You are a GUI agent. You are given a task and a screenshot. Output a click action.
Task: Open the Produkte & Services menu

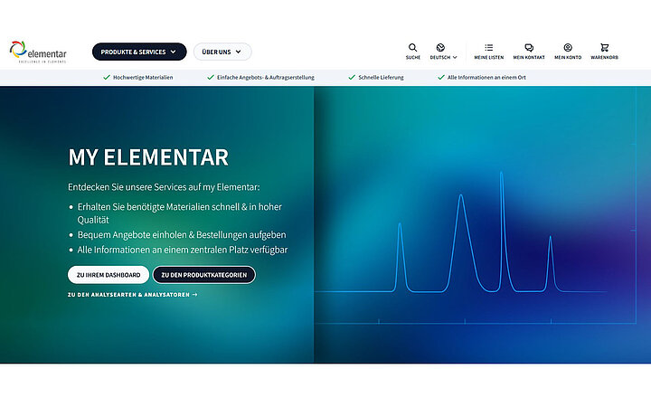tap(139, 52)
